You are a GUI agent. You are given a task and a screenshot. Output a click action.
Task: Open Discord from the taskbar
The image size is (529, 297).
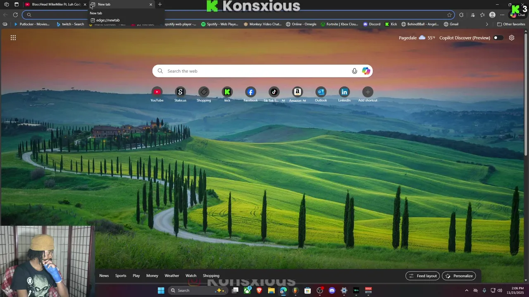[x=332, y=290]
